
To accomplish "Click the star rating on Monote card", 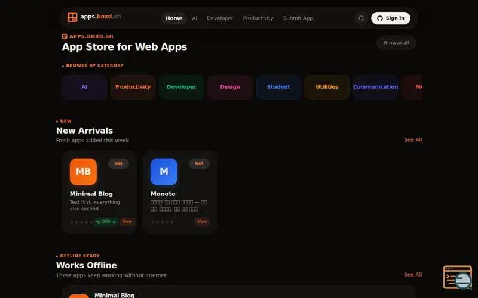I will coord(162,222).
